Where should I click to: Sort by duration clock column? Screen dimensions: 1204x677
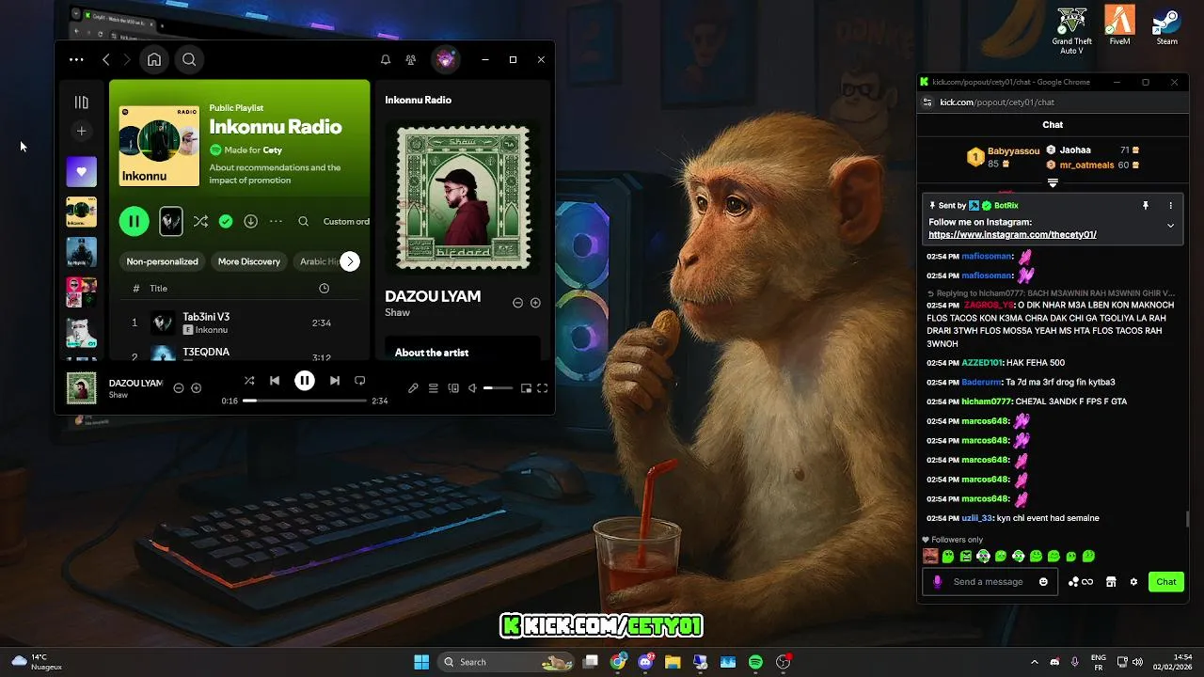coord(324,288)
